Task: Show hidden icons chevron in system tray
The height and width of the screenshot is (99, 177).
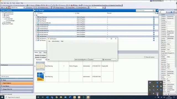Action: pos(155,97)
